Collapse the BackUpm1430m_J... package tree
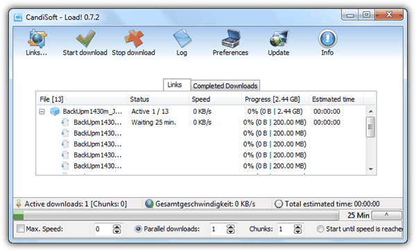The image size is (416, 251). [42, 112]
